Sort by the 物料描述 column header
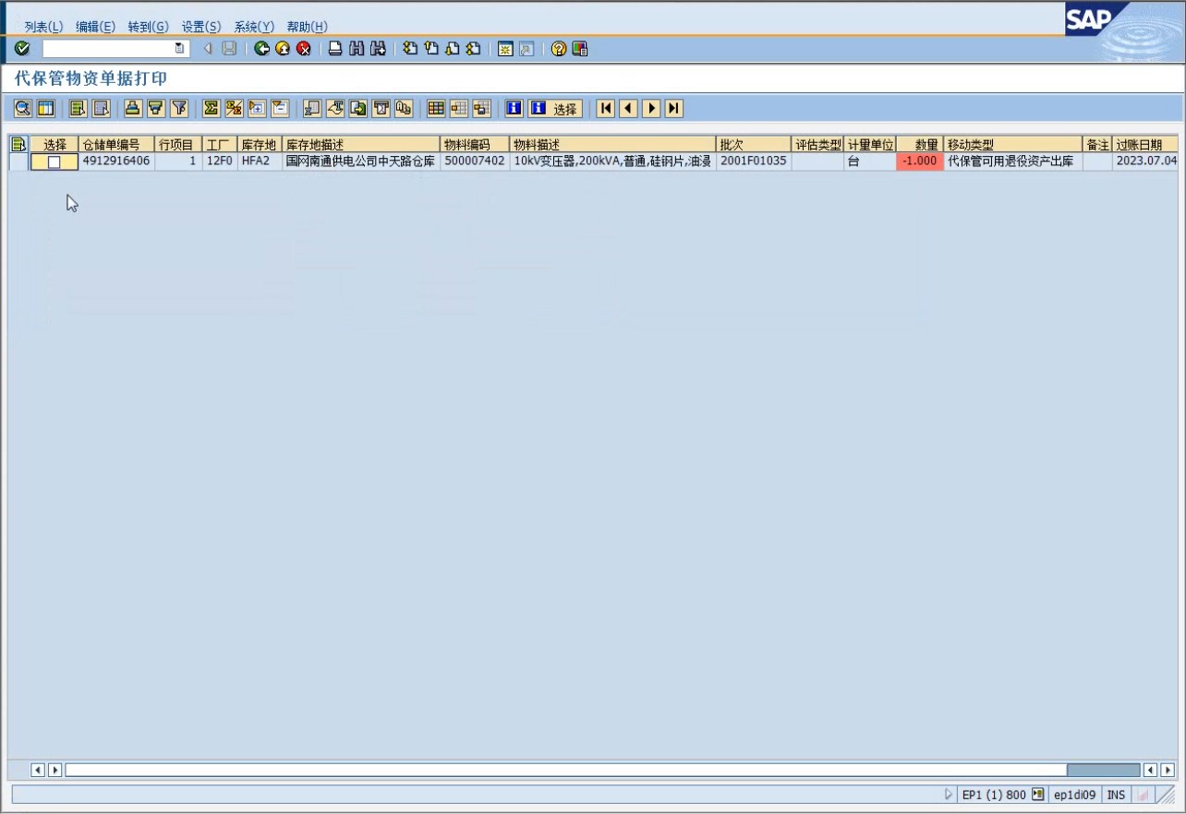Viewport: 1186px width, 814px height. point(611,145)
